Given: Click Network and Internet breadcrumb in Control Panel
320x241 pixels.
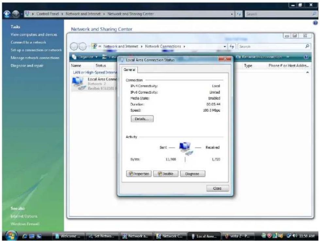Looking at the screenshot, I should (x=83, y=14).
